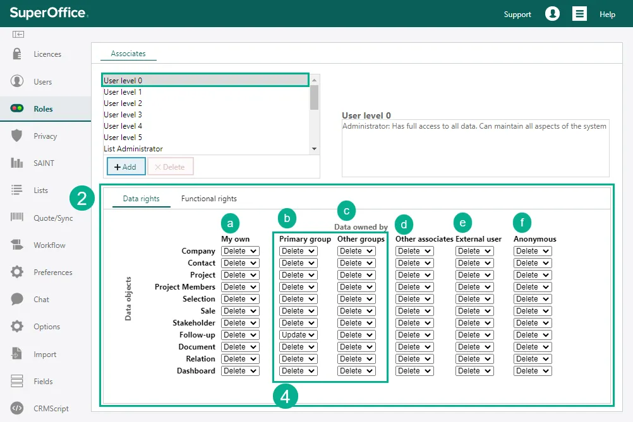Collapse the sidebar navigation panel
Image resolution: width=633 pixels, height=422 pixels.
pos(18,34)
